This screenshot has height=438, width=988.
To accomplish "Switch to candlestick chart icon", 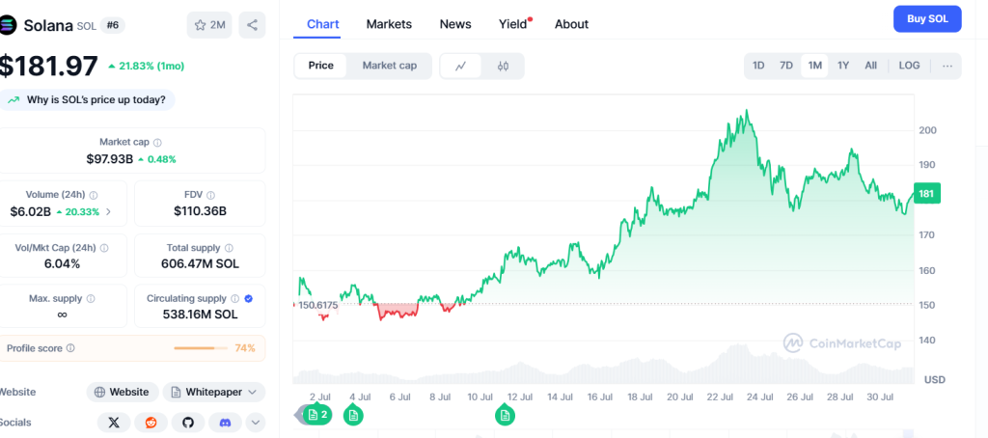I will tap(503, 66).
